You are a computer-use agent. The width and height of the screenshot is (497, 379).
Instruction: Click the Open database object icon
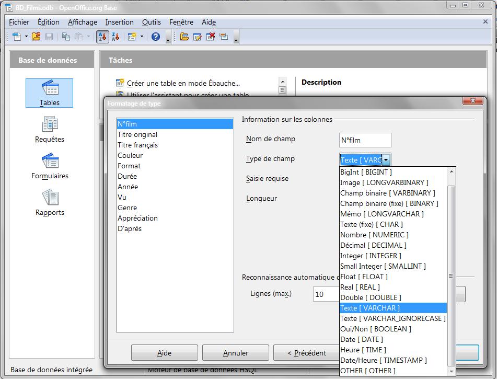pyautogui.click(x=184, y=37)
